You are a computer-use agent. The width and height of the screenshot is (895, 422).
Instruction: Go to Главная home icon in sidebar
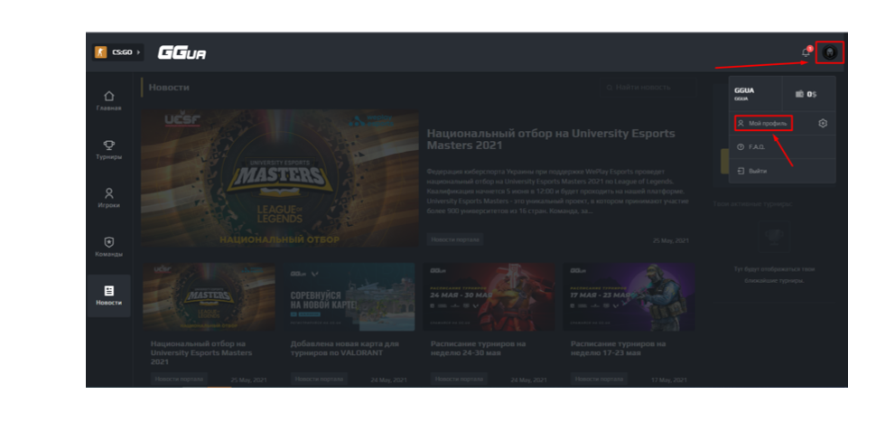pos(109,100)
